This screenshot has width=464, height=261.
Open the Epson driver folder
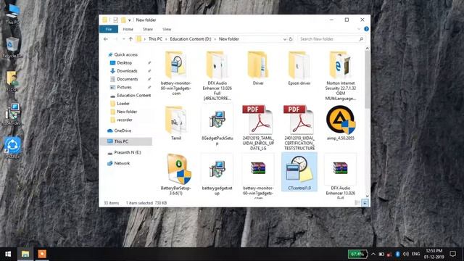pyautogui.click(x=299, y=69)
